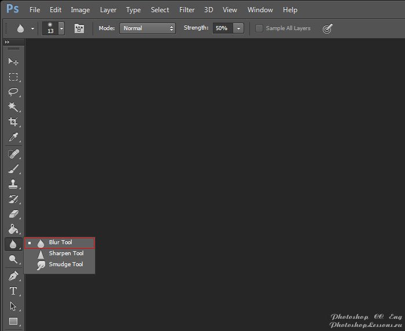Select the Rectangular Marquee tool
The width and height of the screenshot is (405, 331).
[13, 76]
